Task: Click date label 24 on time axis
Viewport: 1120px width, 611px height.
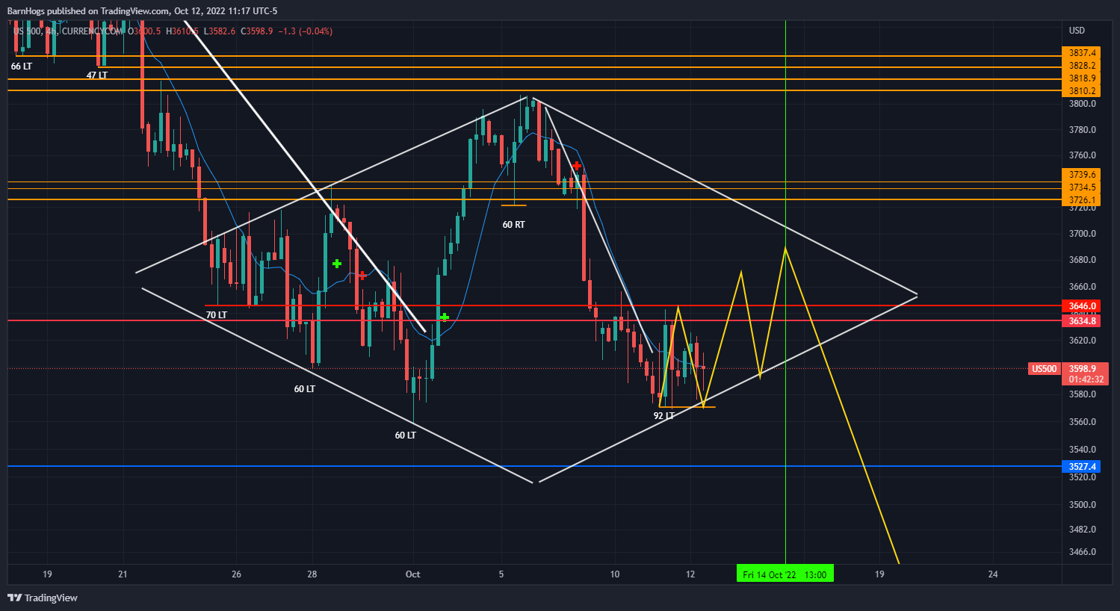Action: coord(993,574)
